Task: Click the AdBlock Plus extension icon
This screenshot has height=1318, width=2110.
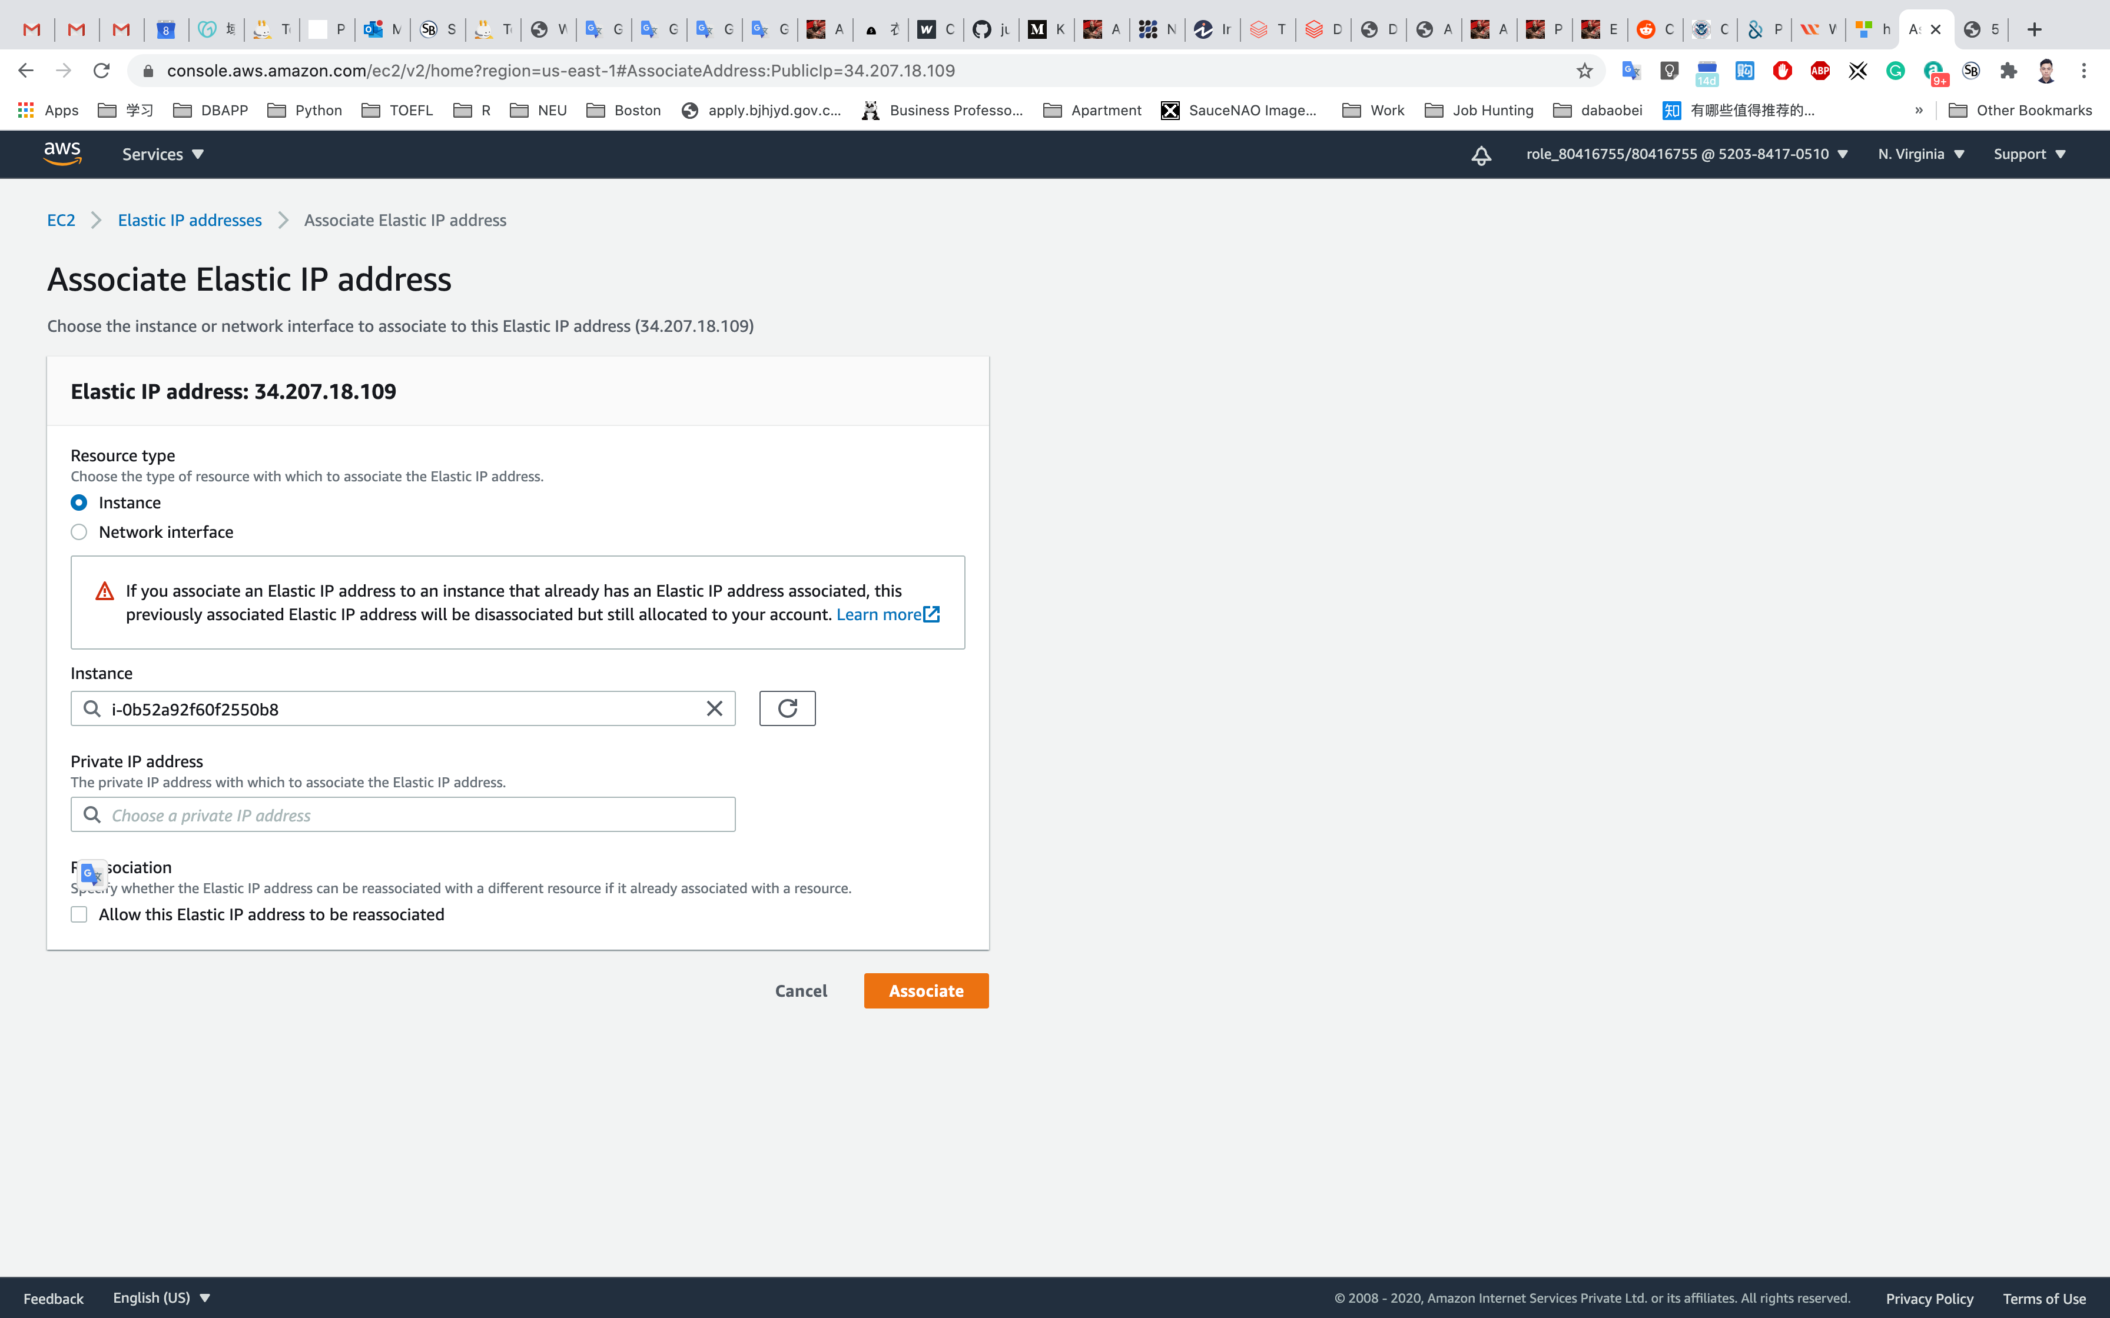Action: click(1820, 71)
